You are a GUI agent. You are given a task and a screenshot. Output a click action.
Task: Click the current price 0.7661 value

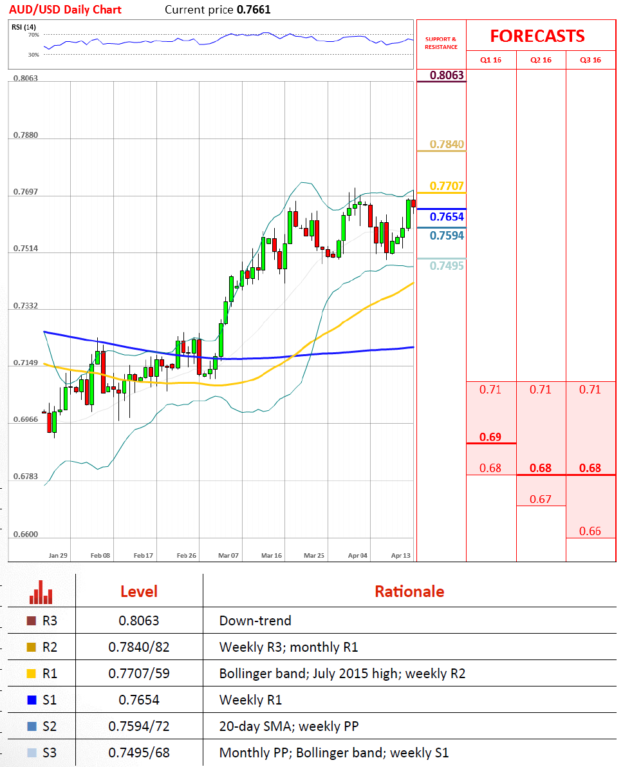[254, 10]
